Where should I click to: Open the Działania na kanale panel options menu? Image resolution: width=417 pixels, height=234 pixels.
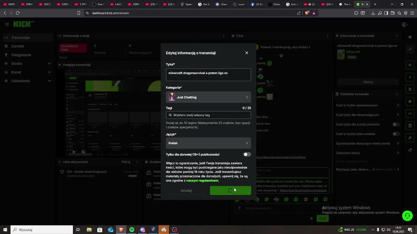point(397,94)
